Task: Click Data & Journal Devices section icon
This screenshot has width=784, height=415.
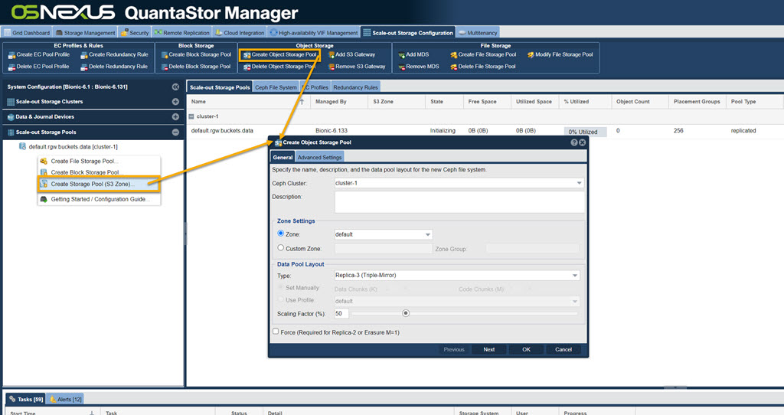Action: click(x=11, y=117)
